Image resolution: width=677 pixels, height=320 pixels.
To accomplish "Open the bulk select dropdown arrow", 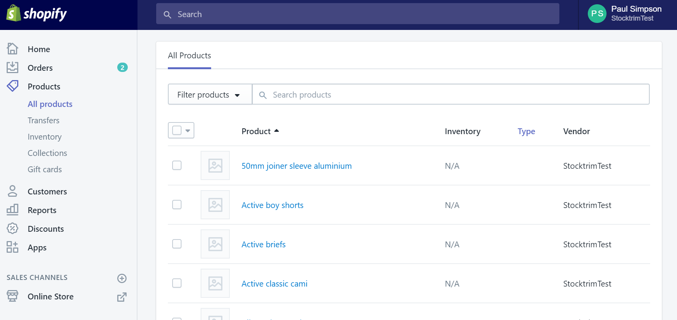I will pyautogui.click(x=188, y=131).
